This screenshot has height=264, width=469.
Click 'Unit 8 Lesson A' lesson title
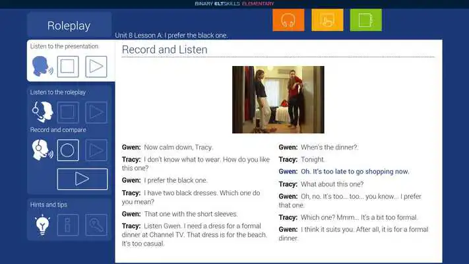172,36
